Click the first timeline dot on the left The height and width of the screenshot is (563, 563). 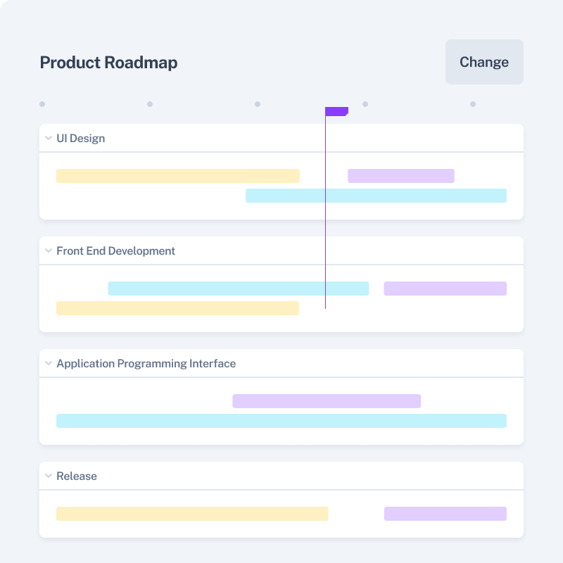[x=42, y=104]
